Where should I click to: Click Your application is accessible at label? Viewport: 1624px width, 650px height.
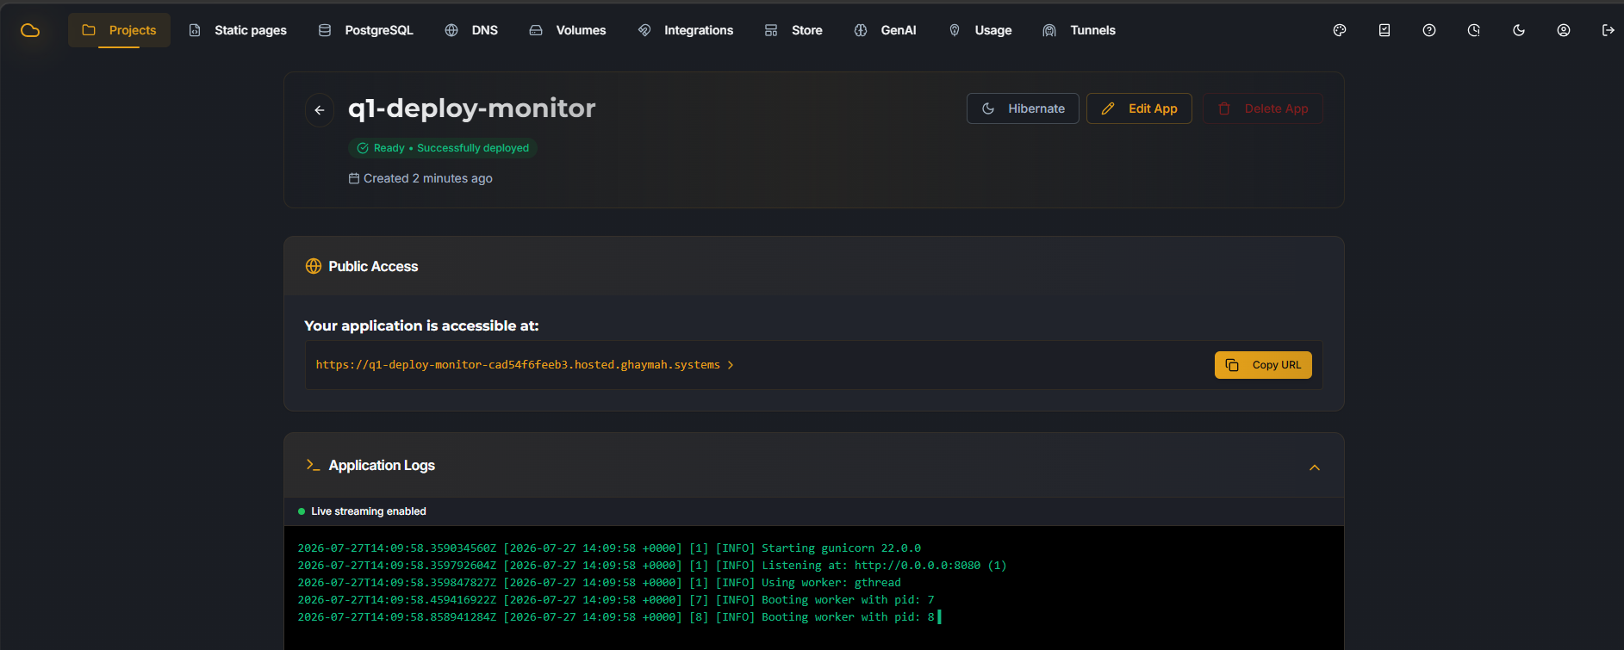tap(421, 325)
